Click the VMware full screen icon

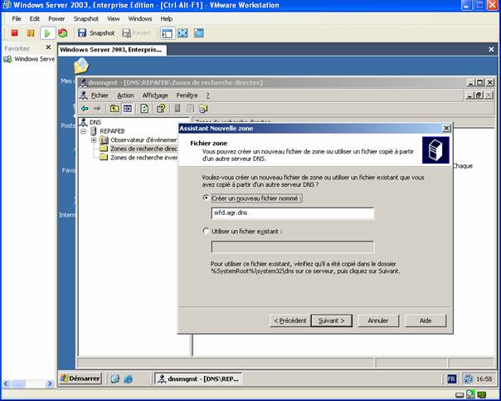coord(182,33)
